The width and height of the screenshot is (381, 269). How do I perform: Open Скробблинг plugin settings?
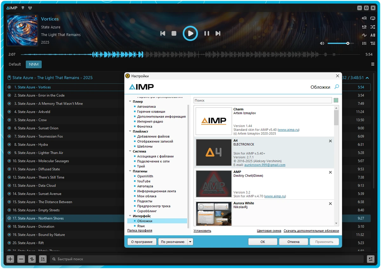point(147,211)
